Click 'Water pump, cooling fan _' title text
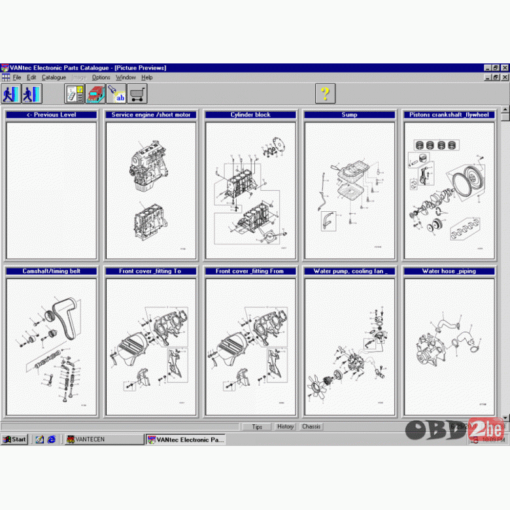 (x=350, y=271)
